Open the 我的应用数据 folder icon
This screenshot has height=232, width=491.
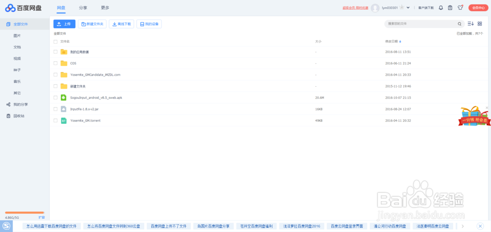64,52
